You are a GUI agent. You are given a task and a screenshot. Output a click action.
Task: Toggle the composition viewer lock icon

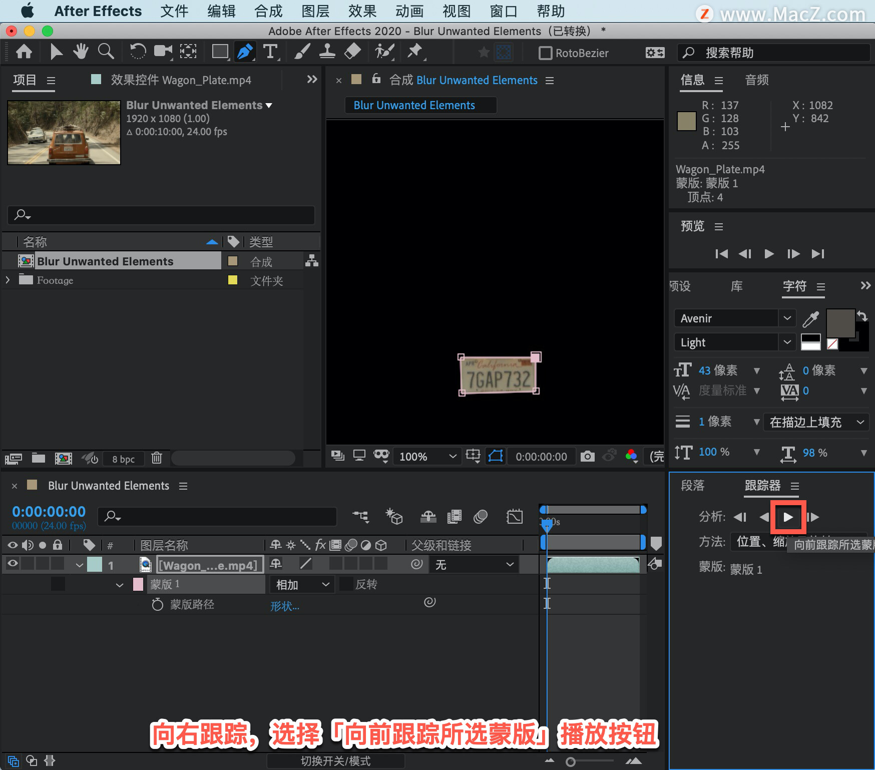click(376, 79)
